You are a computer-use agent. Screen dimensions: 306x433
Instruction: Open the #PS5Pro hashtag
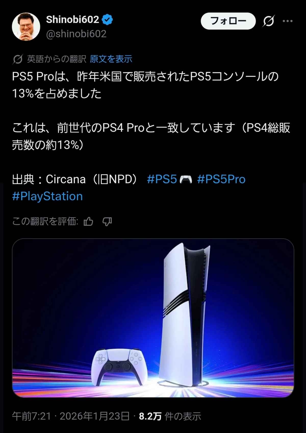click(221, 179)
